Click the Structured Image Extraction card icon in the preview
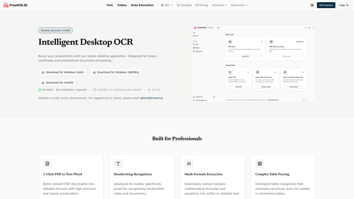The image size is (354, 199). pos(285,72)
